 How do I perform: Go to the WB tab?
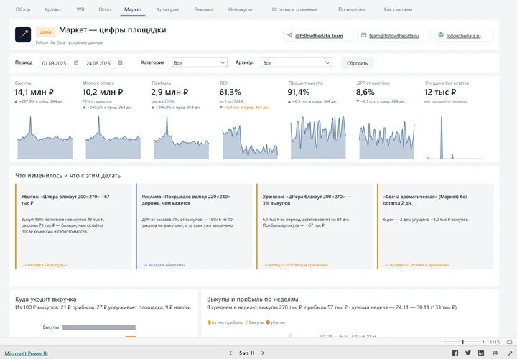80,9
